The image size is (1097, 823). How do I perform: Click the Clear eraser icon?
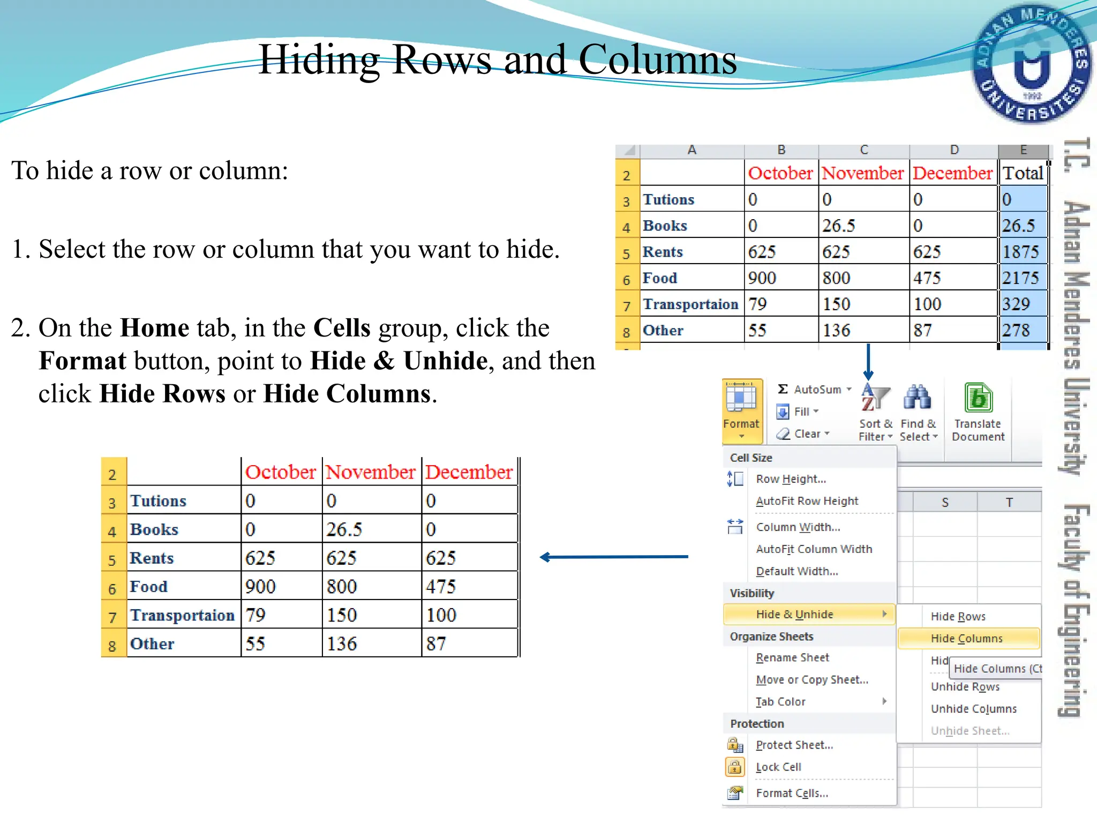[783, 434]
